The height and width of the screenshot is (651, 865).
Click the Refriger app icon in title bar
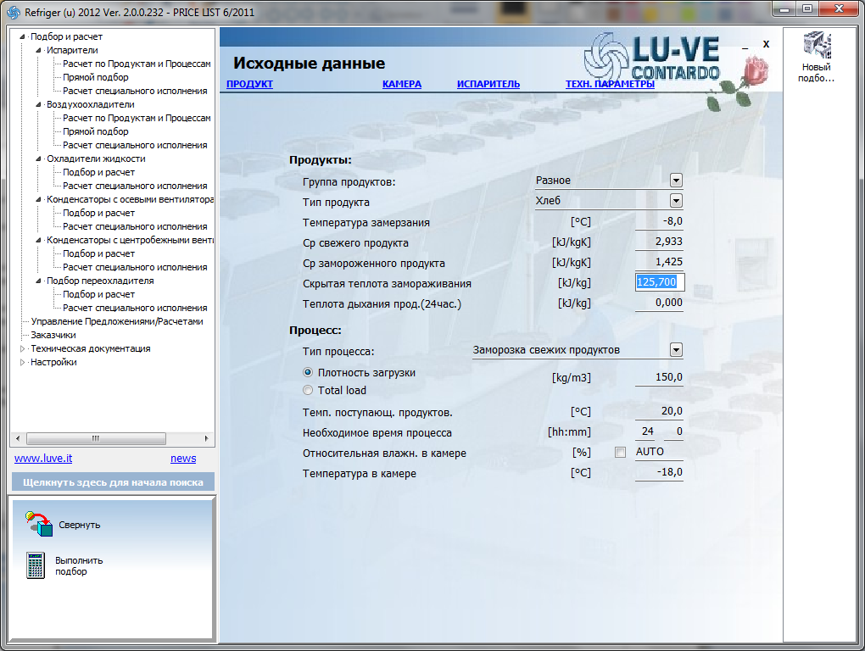click(14, 12)
